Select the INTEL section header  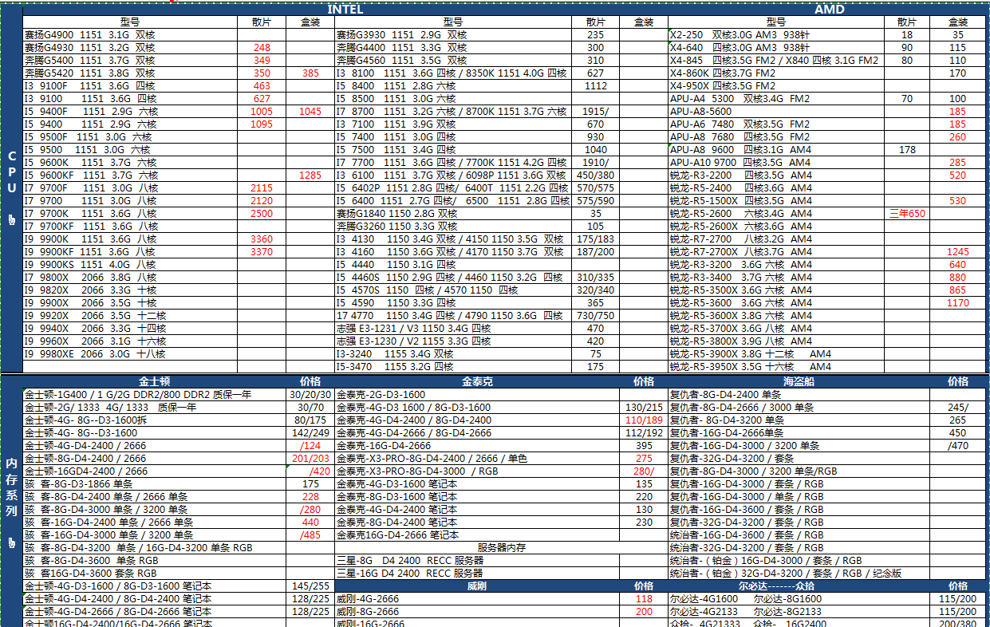(345, 10)
